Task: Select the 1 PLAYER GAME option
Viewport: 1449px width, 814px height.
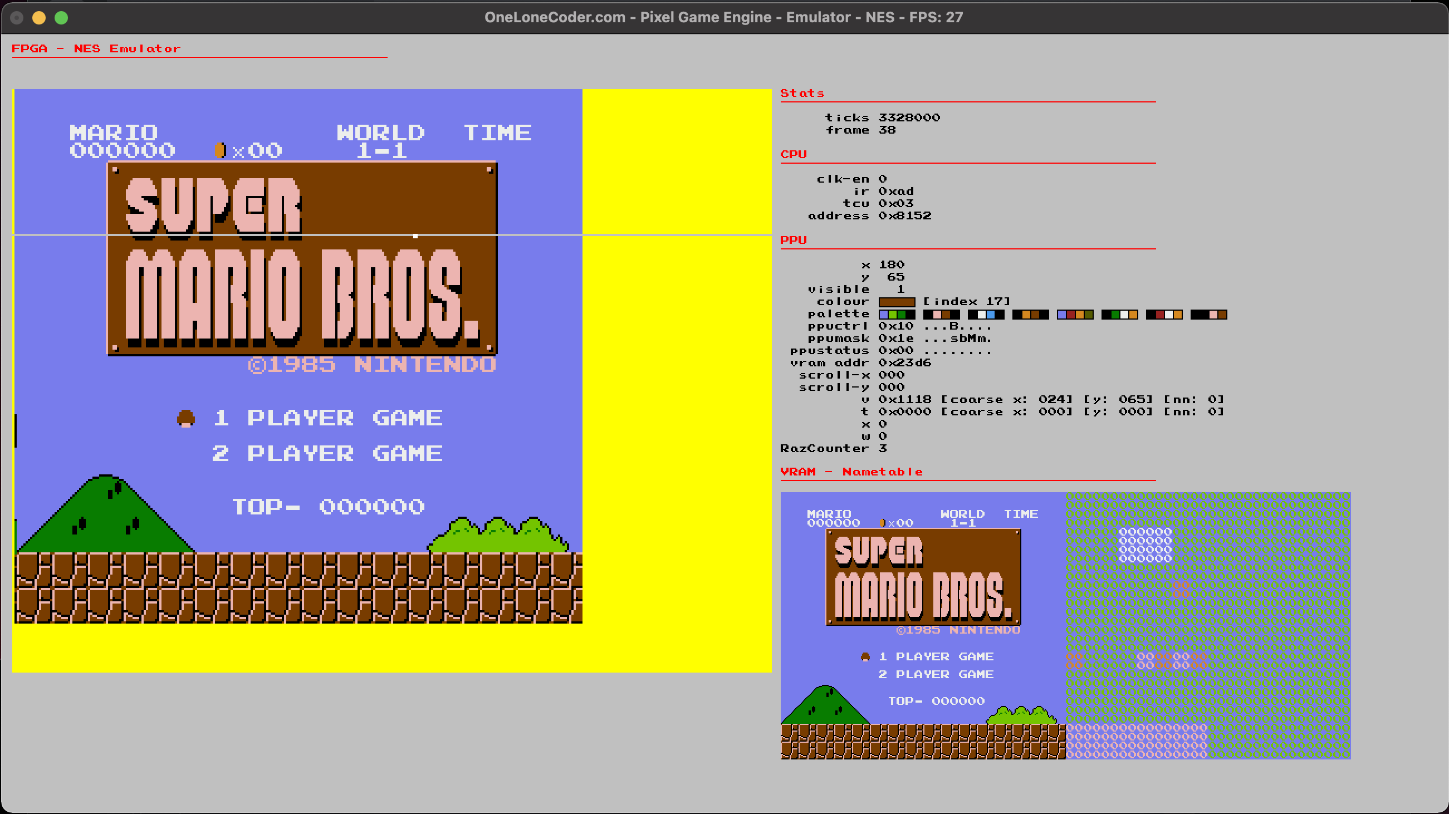Action: 328,418
